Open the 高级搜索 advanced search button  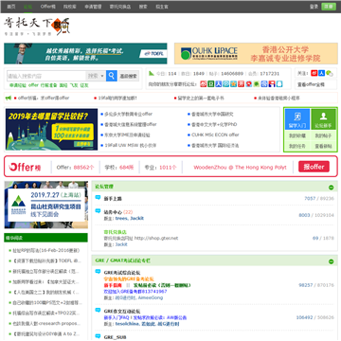coord(129,76)
